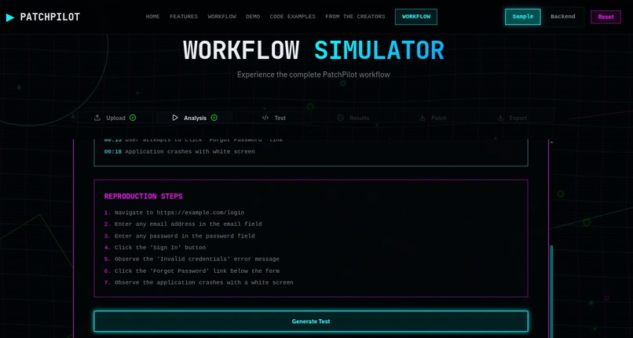Click 'Experience the complete PatchPilot workflow' subtitle
This screenshot has height=338, width=633.
click(x=313, y=75)
